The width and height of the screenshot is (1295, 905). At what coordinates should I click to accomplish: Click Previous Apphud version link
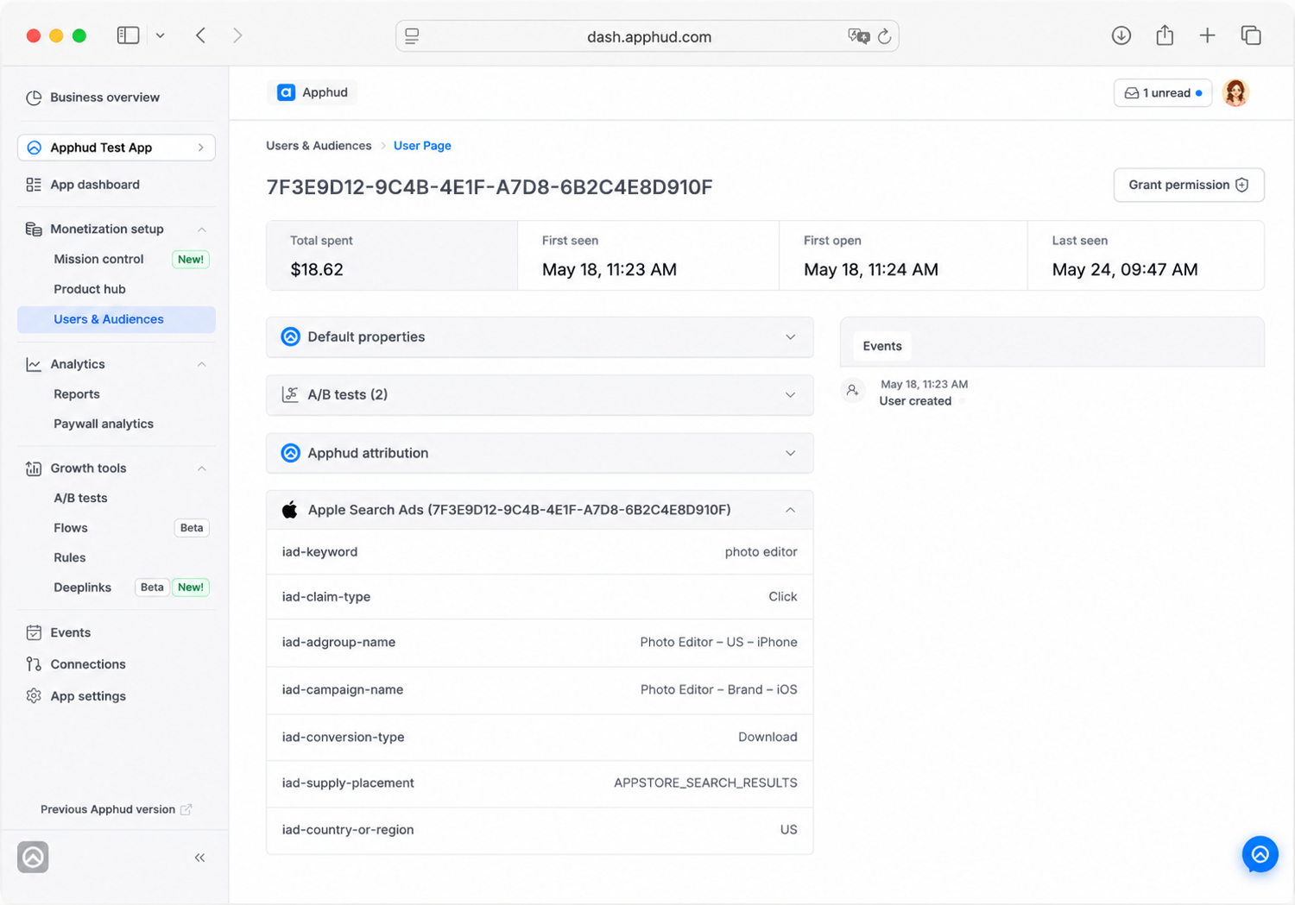116,809
